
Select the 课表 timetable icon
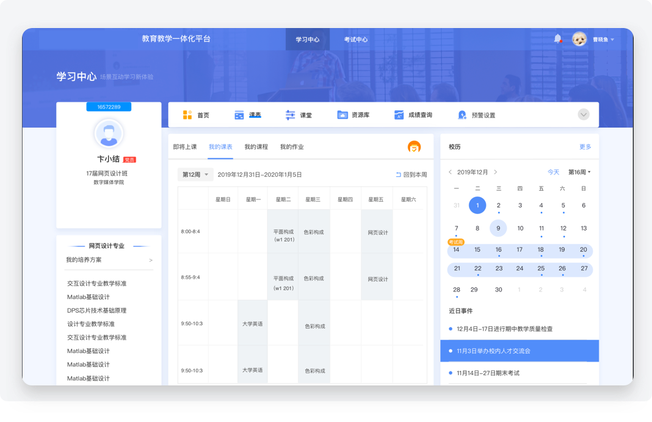tap(239, 115)
